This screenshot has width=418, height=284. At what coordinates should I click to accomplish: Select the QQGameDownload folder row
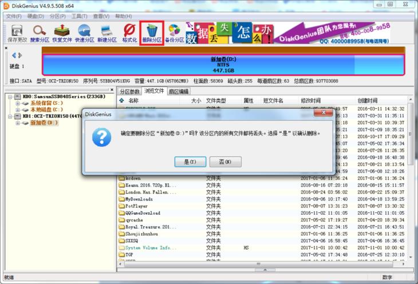click(262, 213)
